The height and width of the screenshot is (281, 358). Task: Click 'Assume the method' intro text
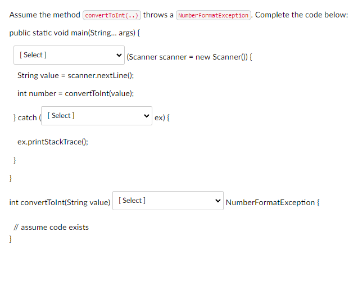point(45,15)
